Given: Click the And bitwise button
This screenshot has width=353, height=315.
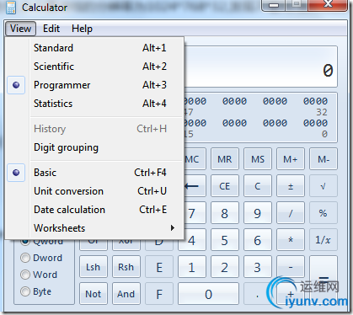Looking at the screenshot, I should pos(126,294).
